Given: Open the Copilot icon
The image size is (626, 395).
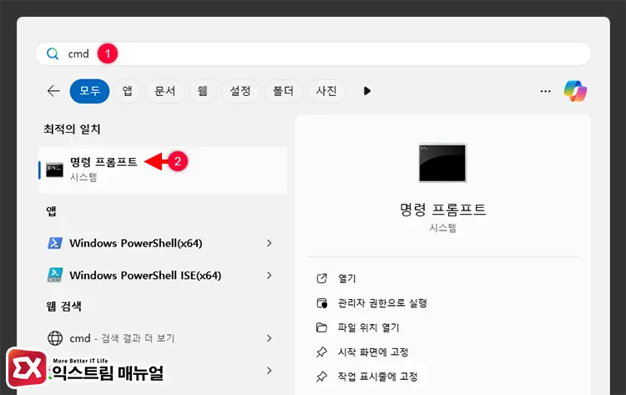Looking at the screenshot, I should click(575, 91).
